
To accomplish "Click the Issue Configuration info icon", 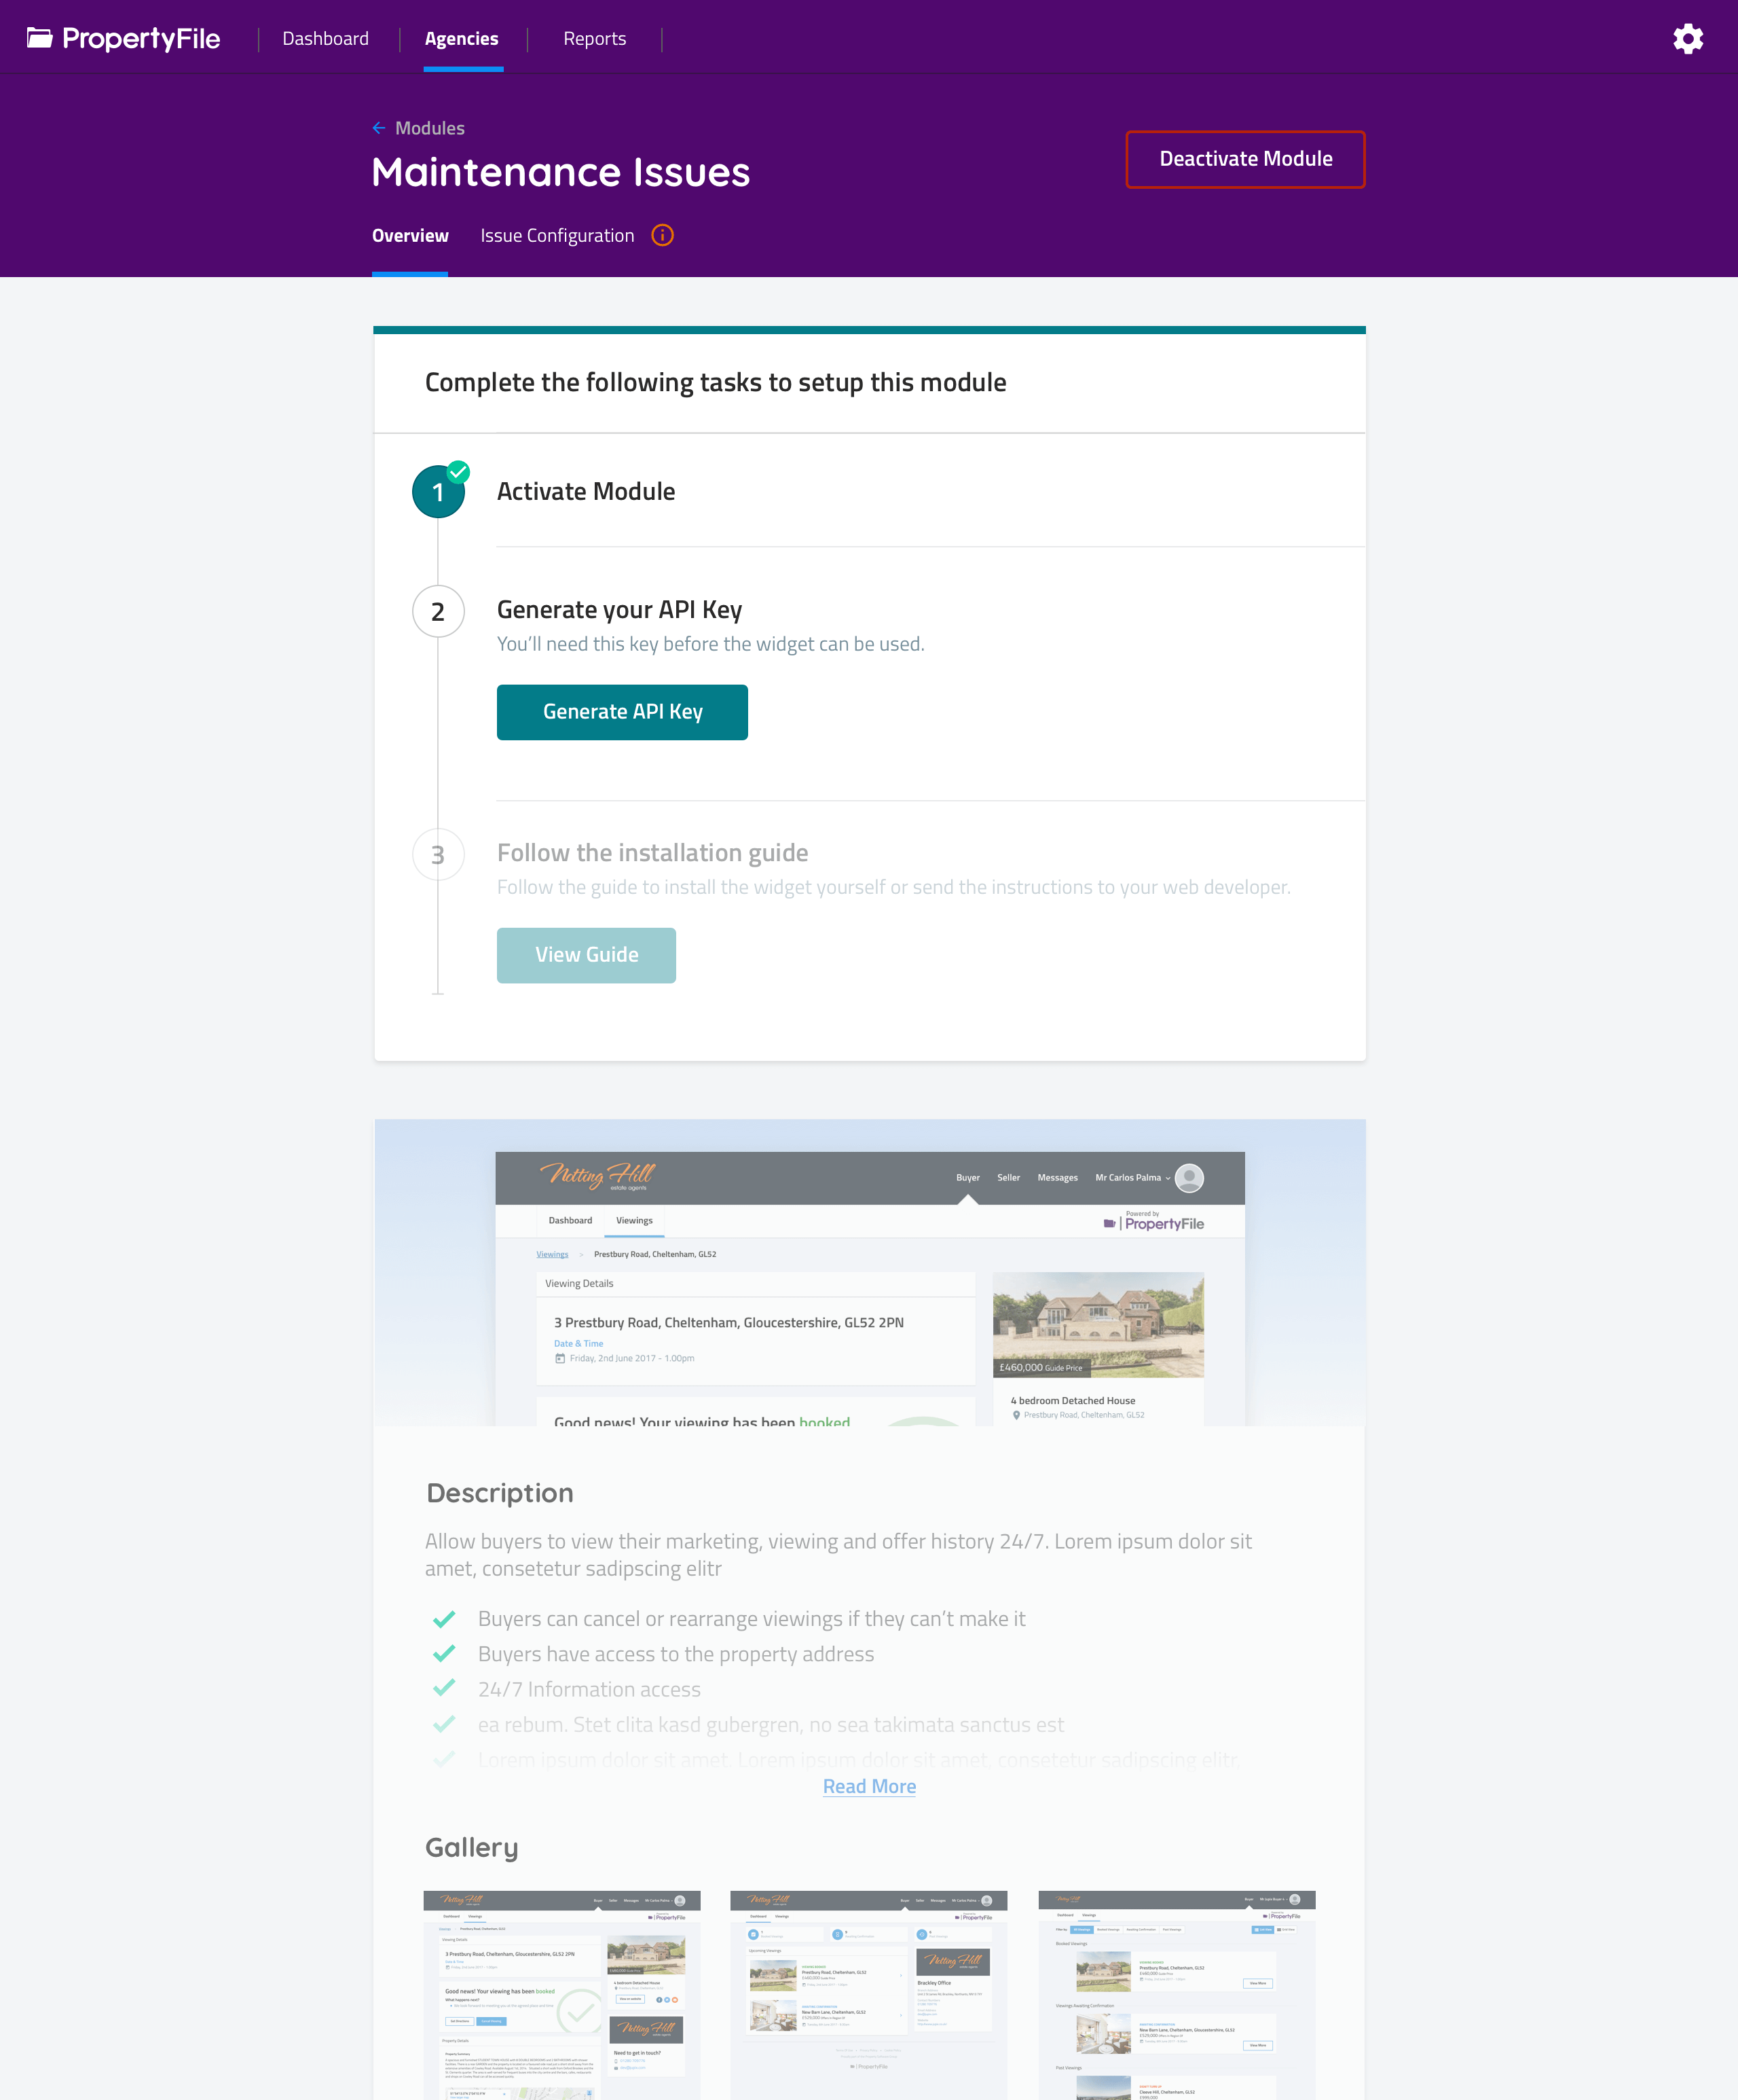I will click(x=663, y=235).
